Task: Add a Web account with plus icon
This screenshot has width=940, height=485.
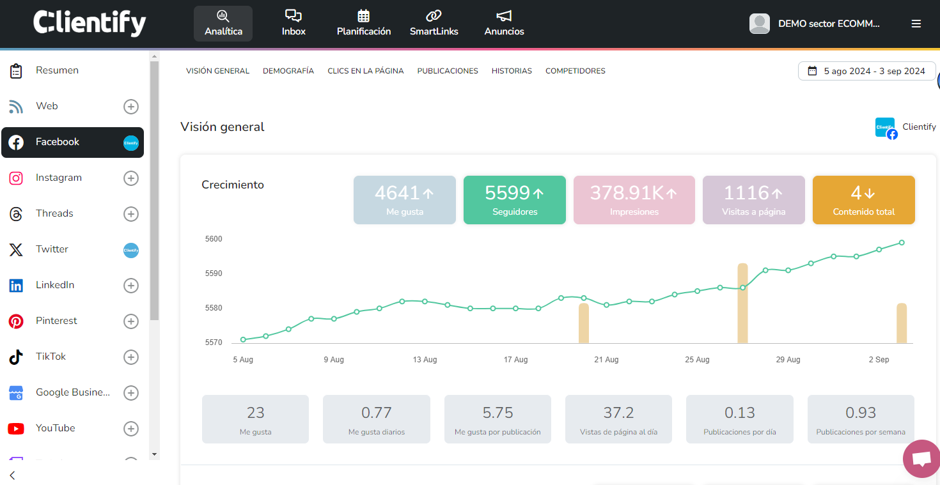Action: click(x=131, y=107)
